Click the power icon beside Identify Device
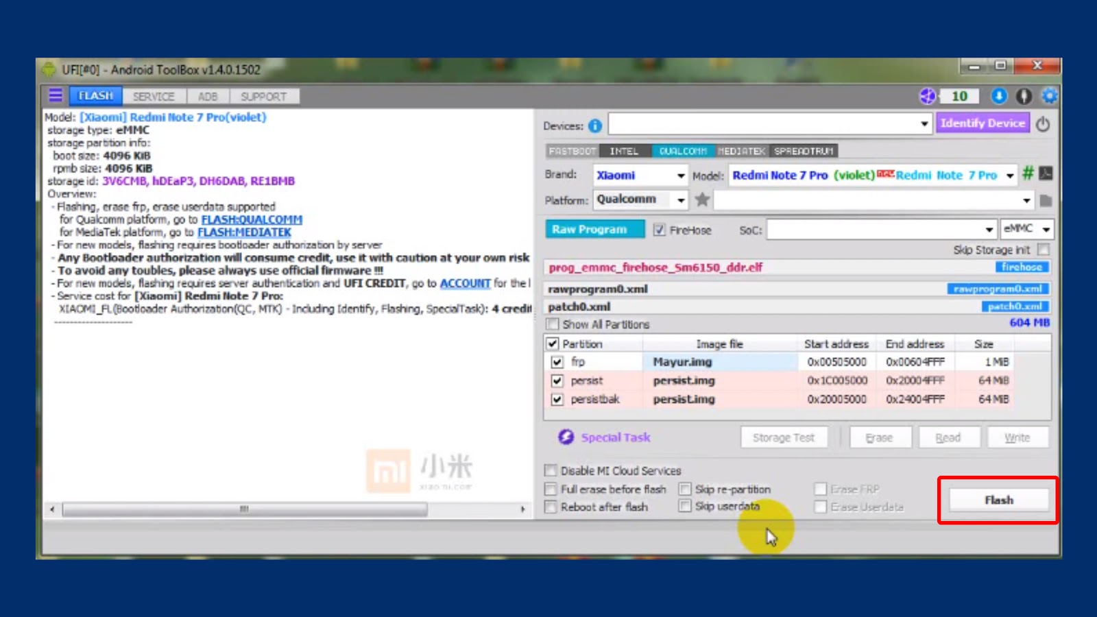The image size is (1097, 617). (x=1043, y=124)
